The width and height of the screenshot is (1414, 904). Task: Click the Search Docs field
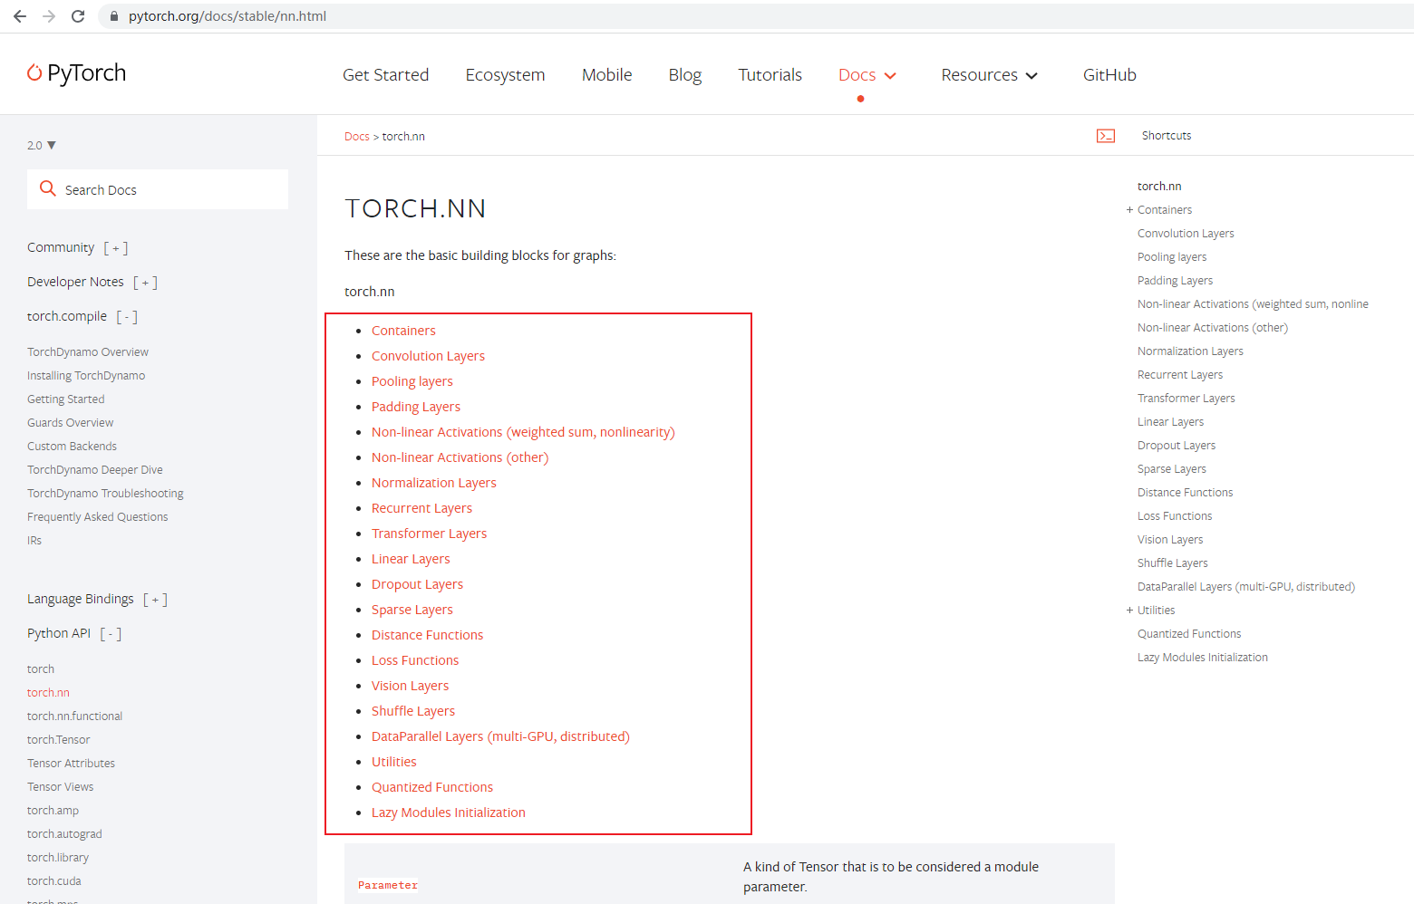(x=158, y=189)
